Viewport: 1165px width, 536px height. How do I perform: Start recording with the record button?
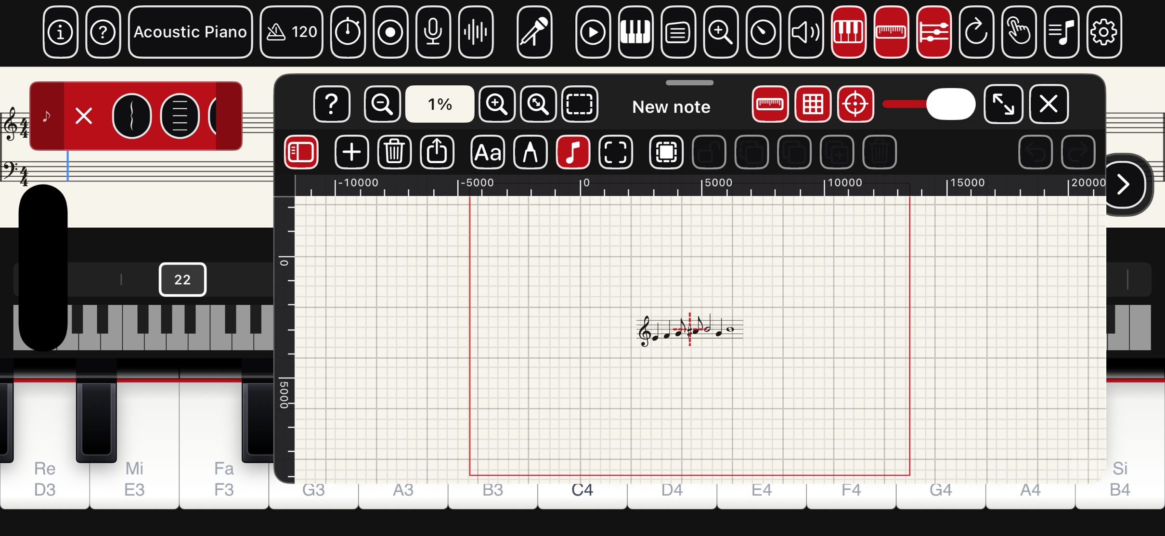tap(390, 32)
